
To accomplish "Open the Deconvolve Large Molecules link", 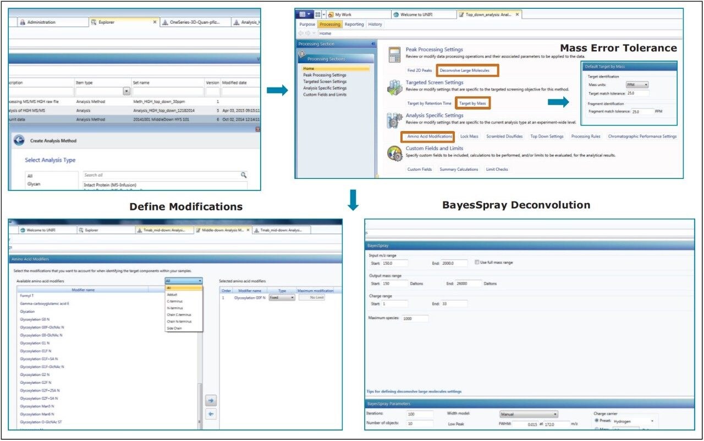I will point(467,70).
